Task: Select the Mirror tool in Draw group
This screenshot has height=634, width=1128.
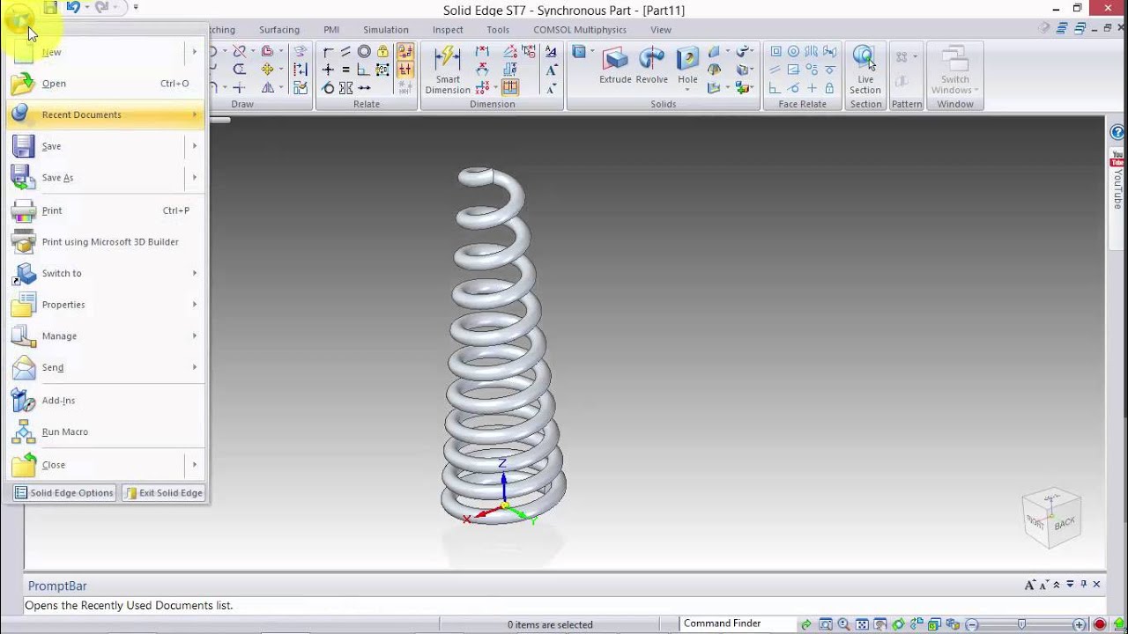Action: pos(267,88)
